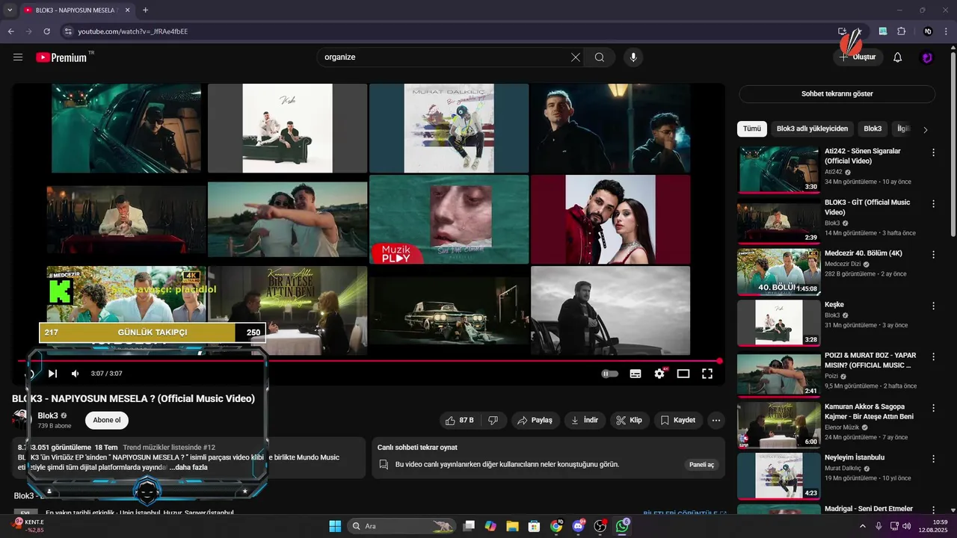Open options menu for Keşke video
The height and width of the screenshot is (538, 957).
[933, 306]
